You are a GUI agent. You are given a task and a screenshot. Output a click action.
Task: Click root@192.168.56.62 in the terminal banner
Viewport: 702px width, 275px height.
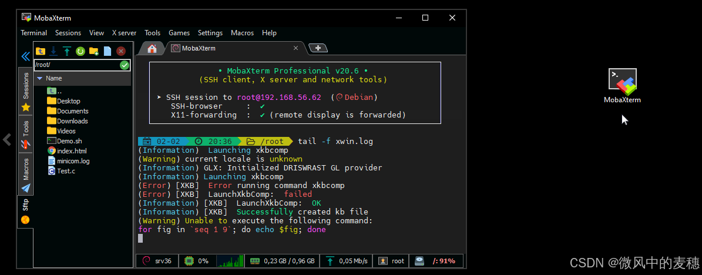(278, 97)
